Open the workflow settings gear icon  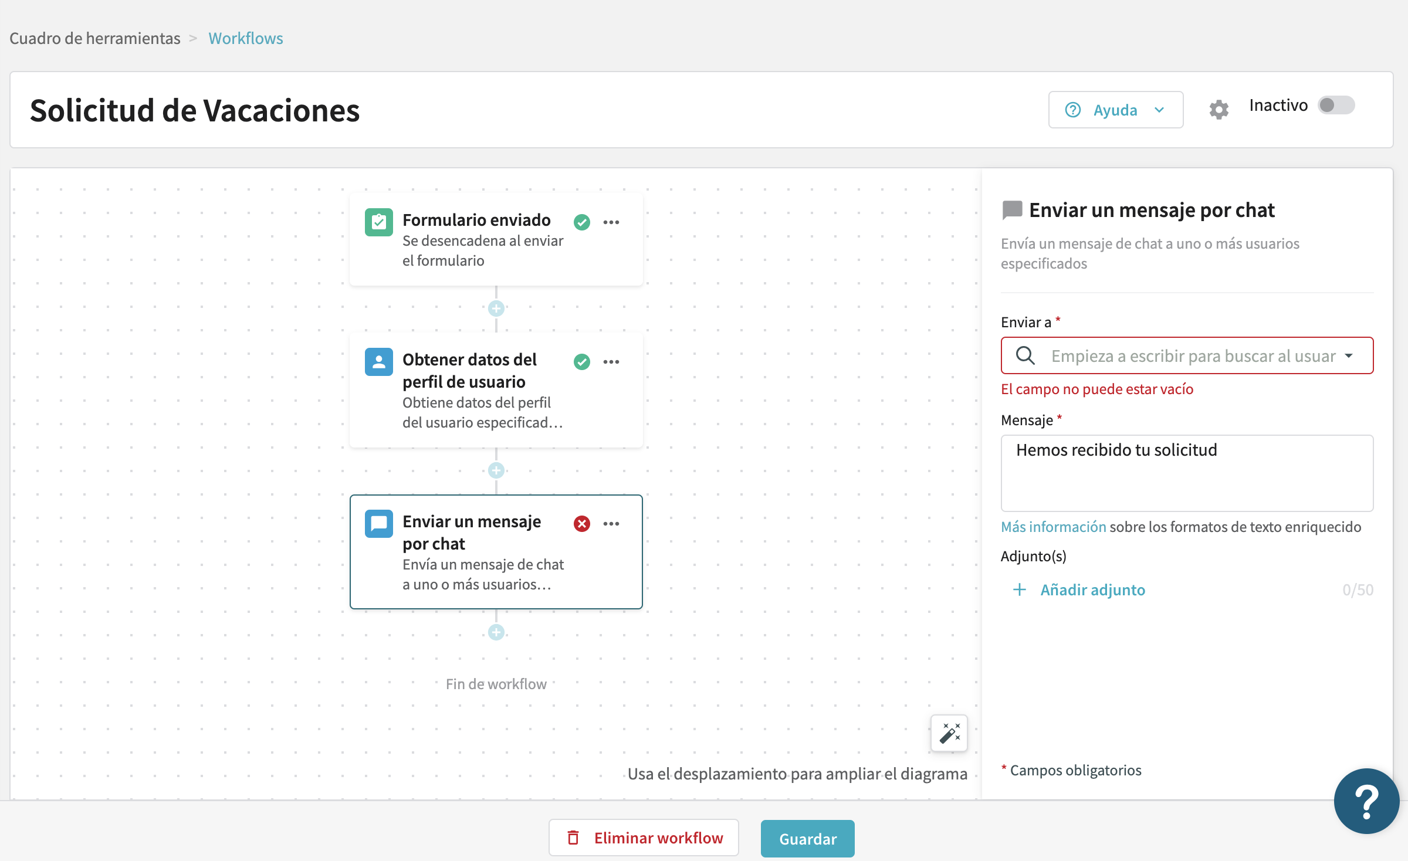click(1219, 110)
